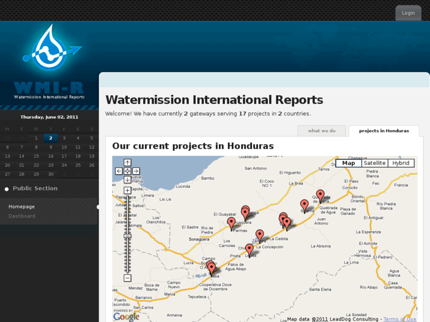Open Dashboard in the sidebar
Screen dimensions: 430x322
22,216
